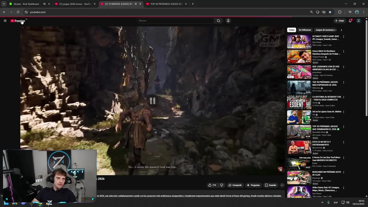The width and height of the screenshot is (368, 207).
Task: Select the De GNGames filter chip
Action: point(305,30)
